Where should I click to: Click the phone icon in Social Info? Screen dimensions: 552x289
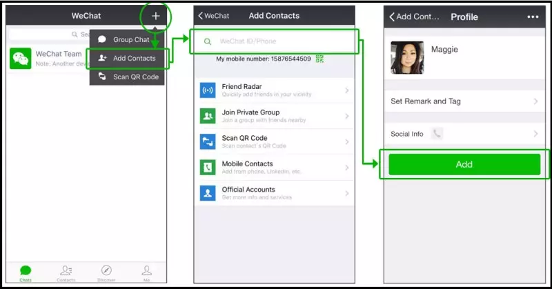(x=437, y=134)
